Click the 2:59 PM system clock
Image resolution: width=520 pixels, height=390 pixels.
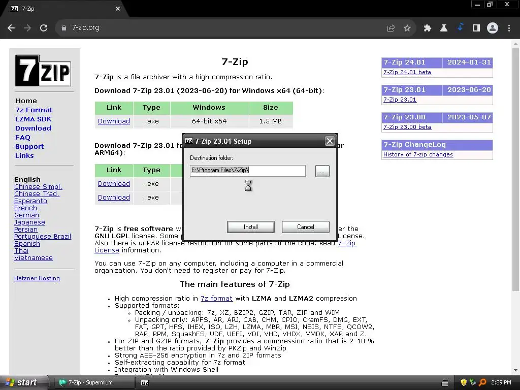[x=501, y=383]
